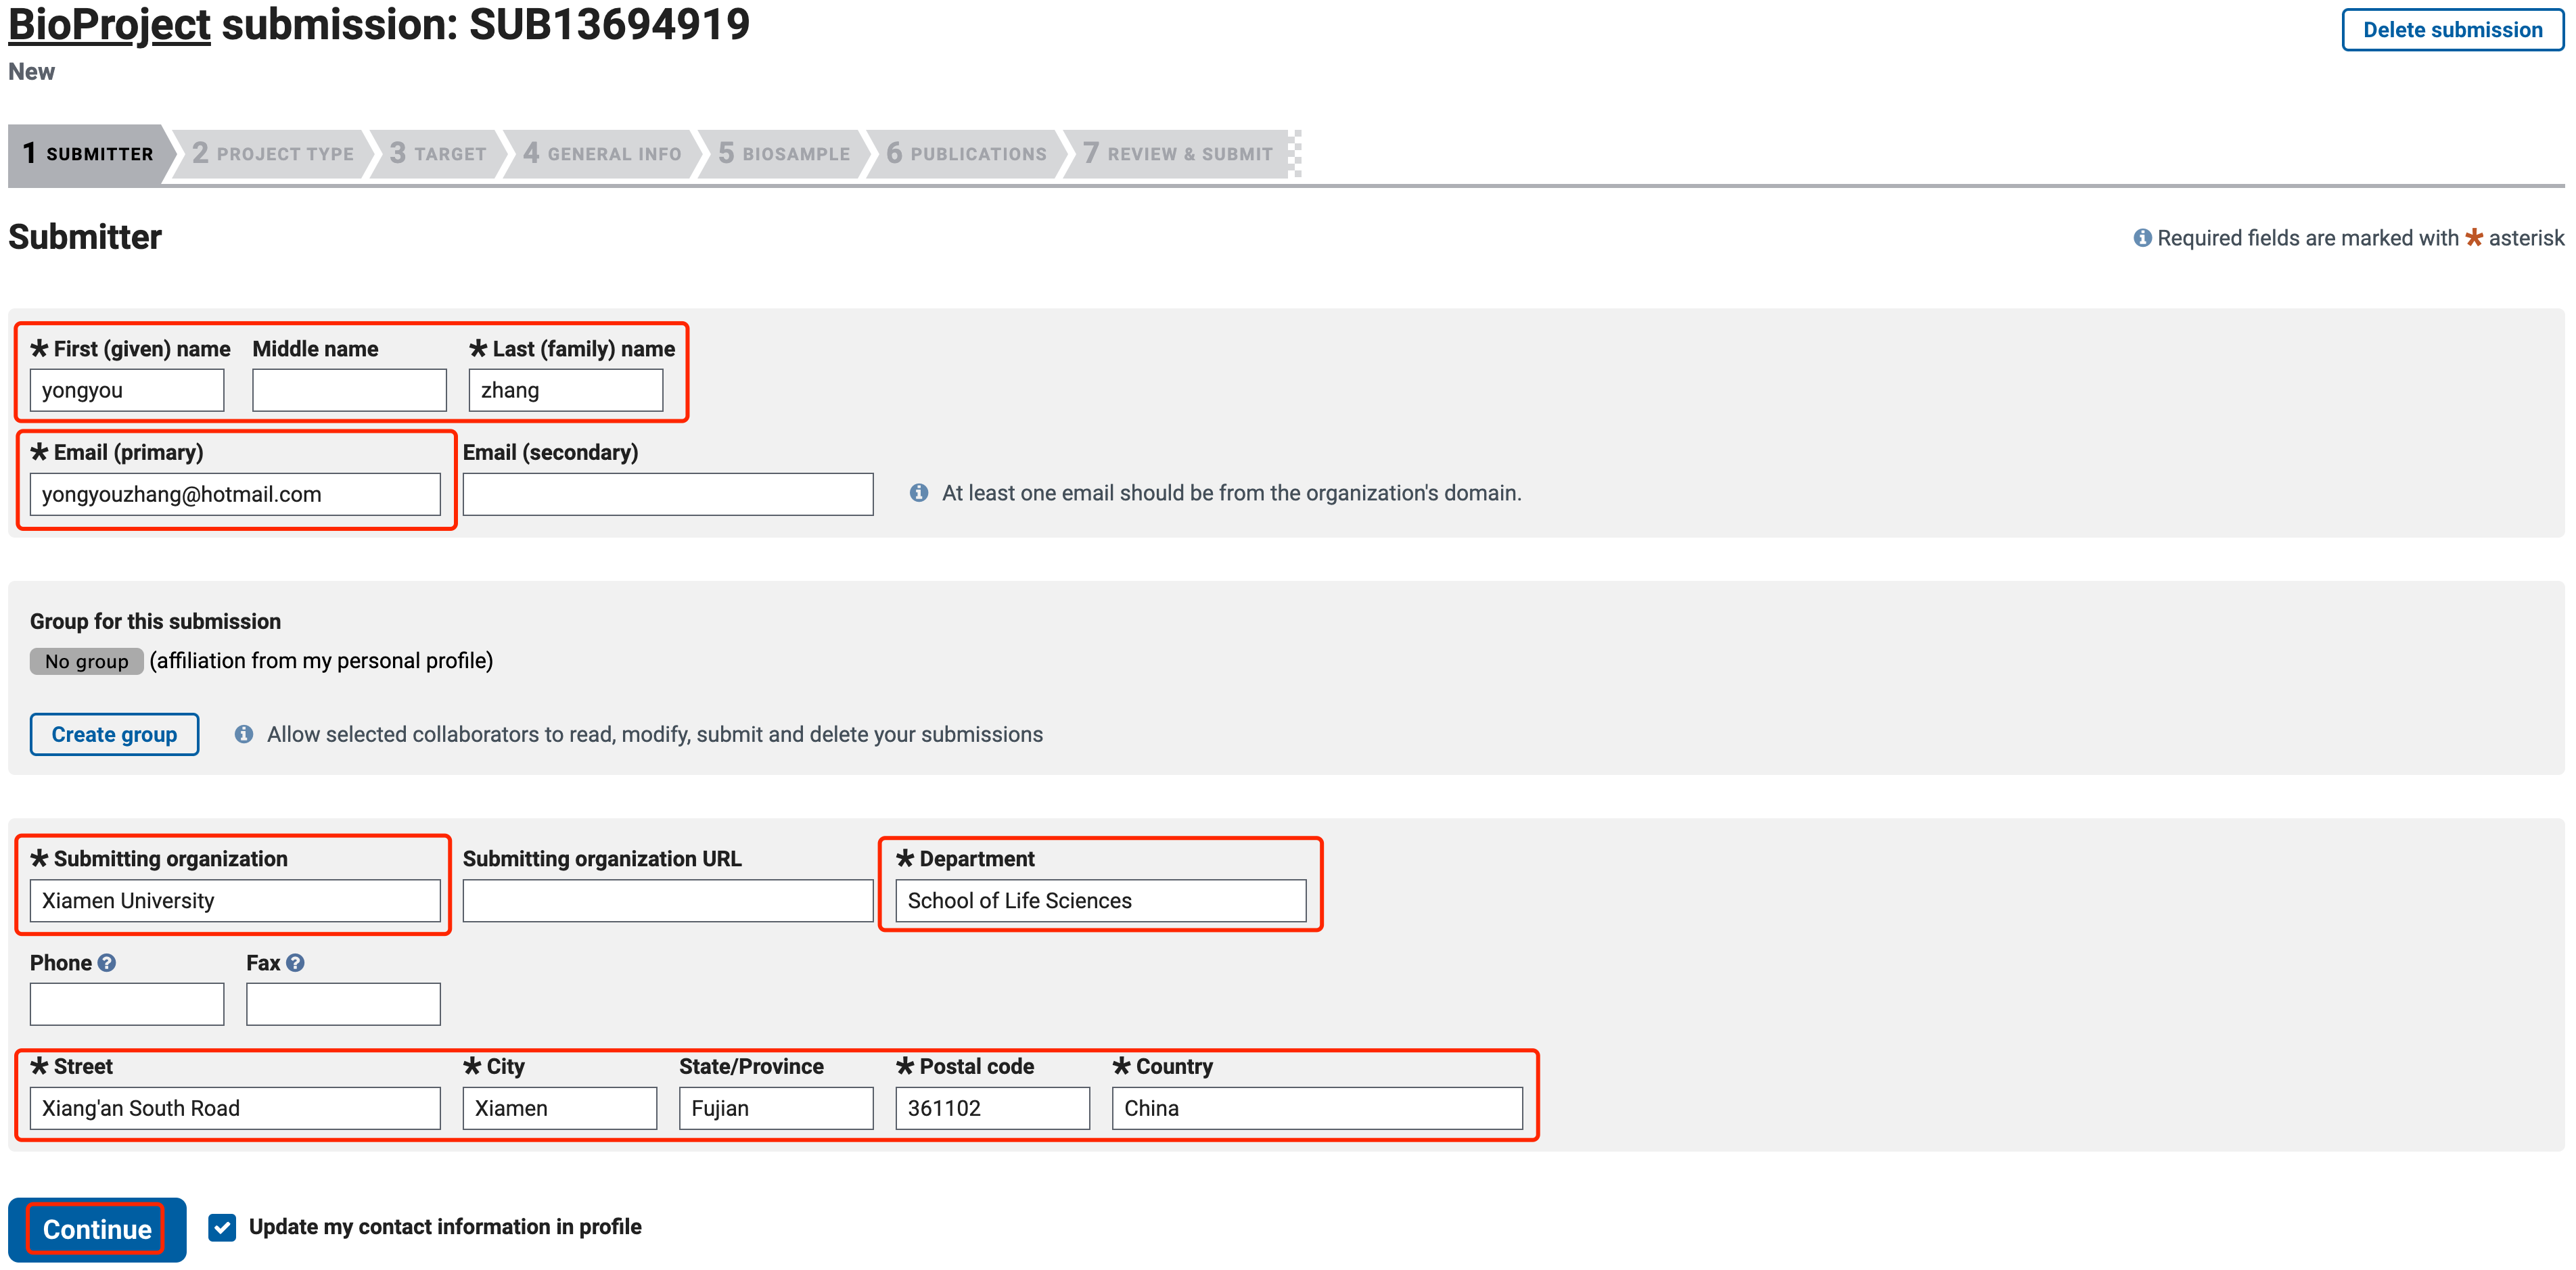Screen dimensions: 2576x1270
Task: Open the BioSample step tab
Action: click(x=784, y=154)
